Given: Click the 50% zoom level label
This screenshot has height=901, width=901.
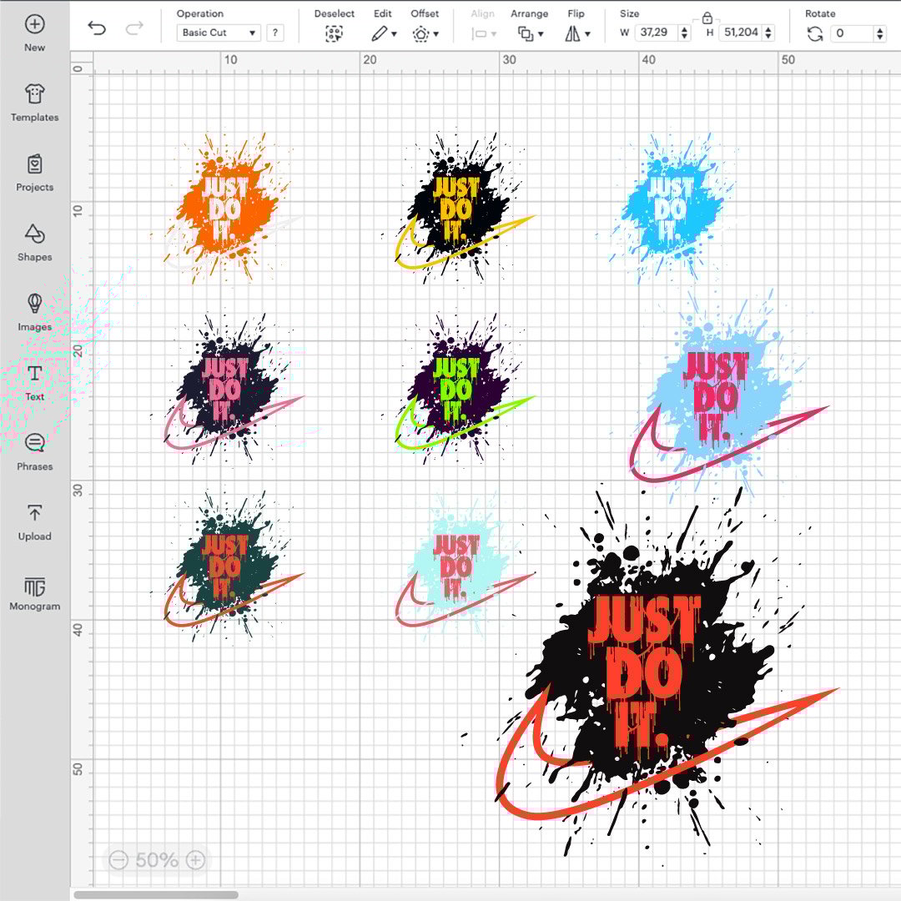Looking at the screenshot, I should pos(156,860).
